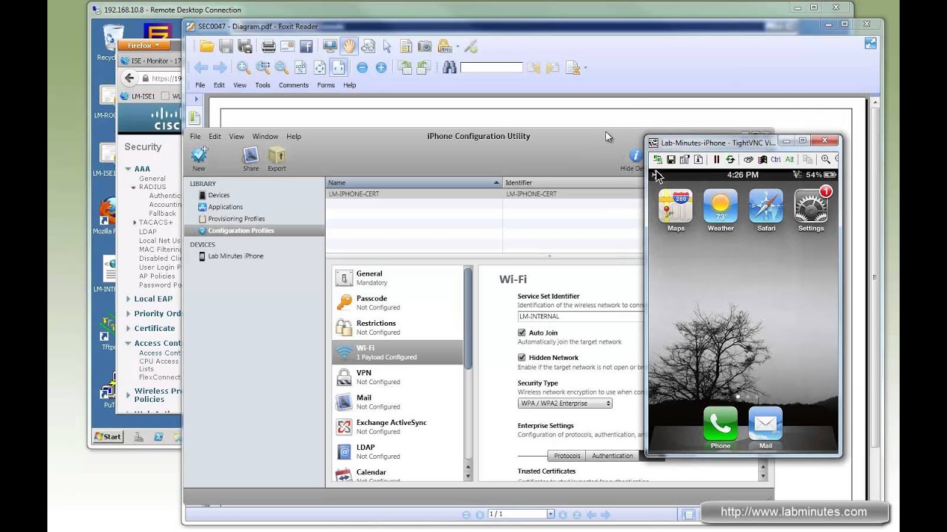This screenshot has width=947, height=532.
Task: Click the Hide Detail info icon
Action: tap(635, 155)
